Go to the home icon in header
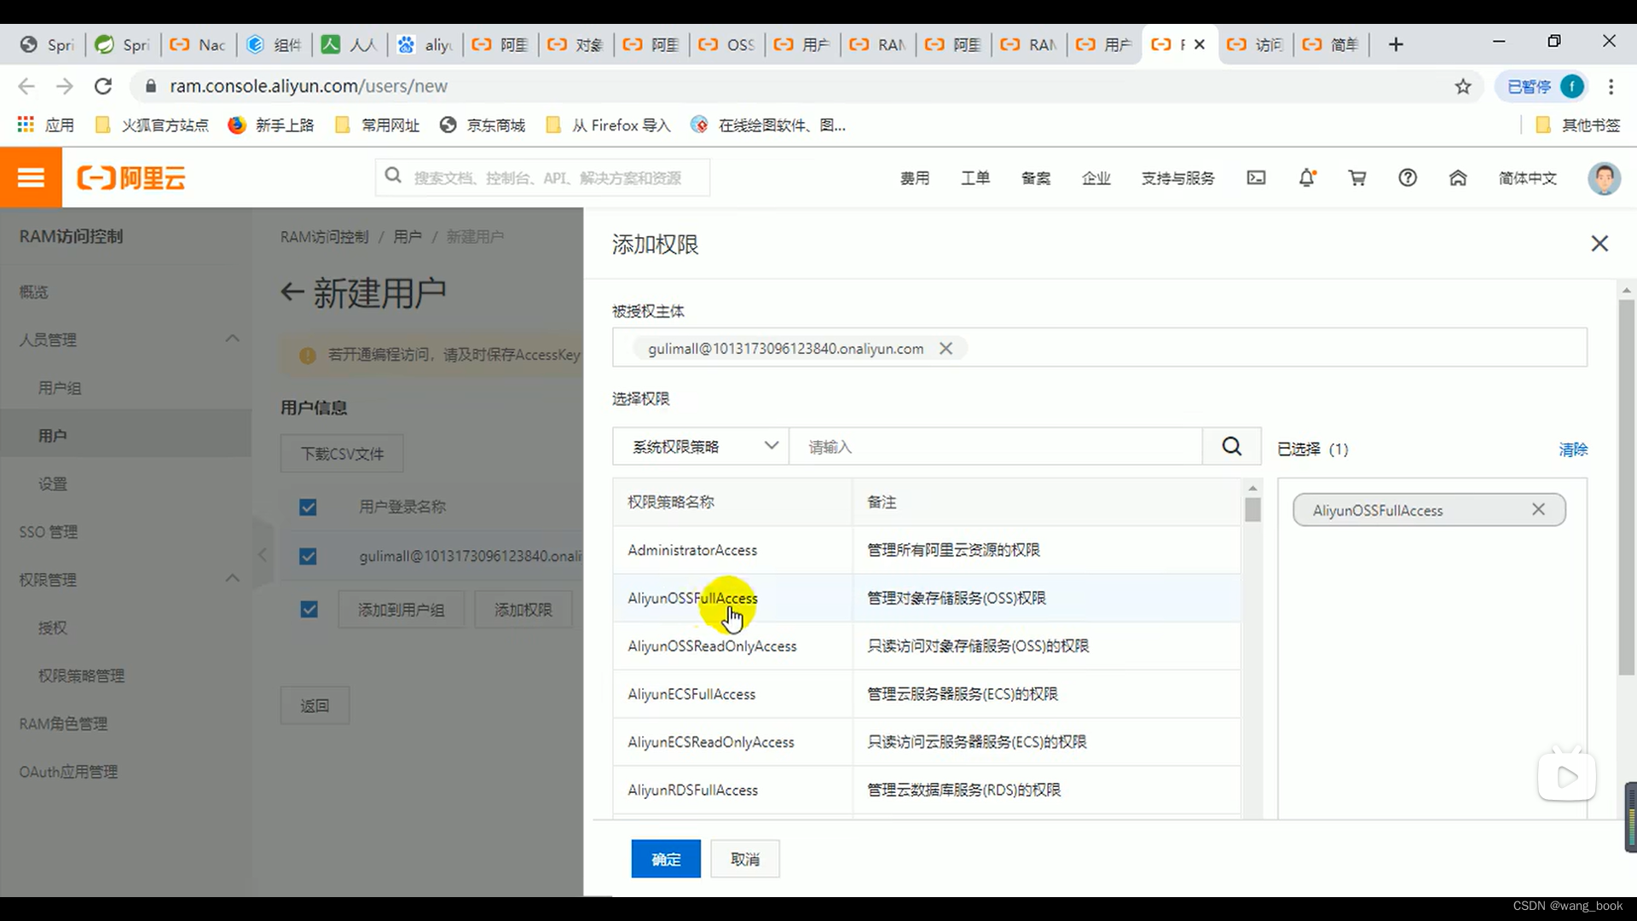This screenshot has width=1637, height=921. pyautogui.click(x=1458, y=177)
